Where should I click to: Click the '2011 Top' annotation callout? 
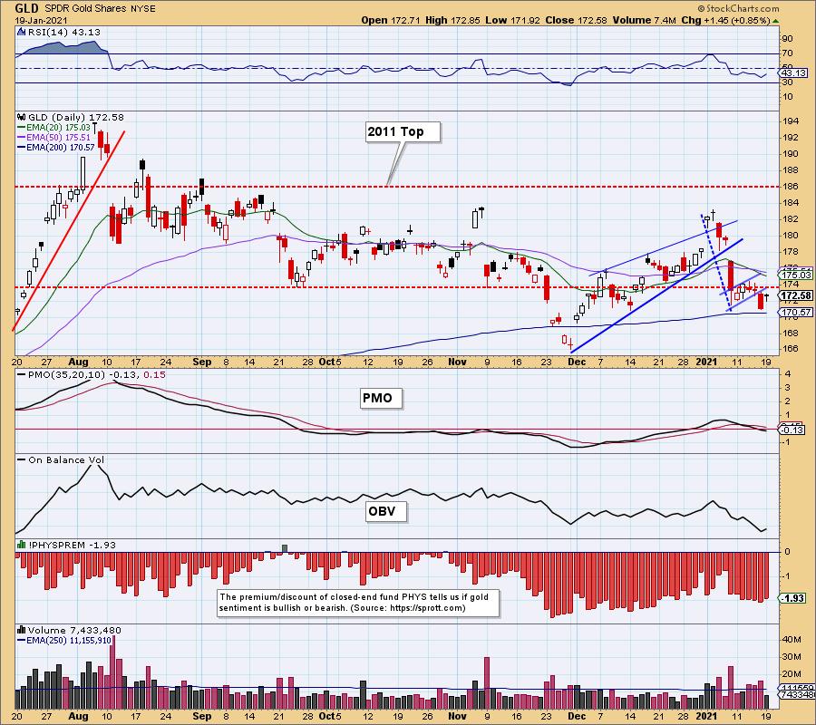(403, 132)
